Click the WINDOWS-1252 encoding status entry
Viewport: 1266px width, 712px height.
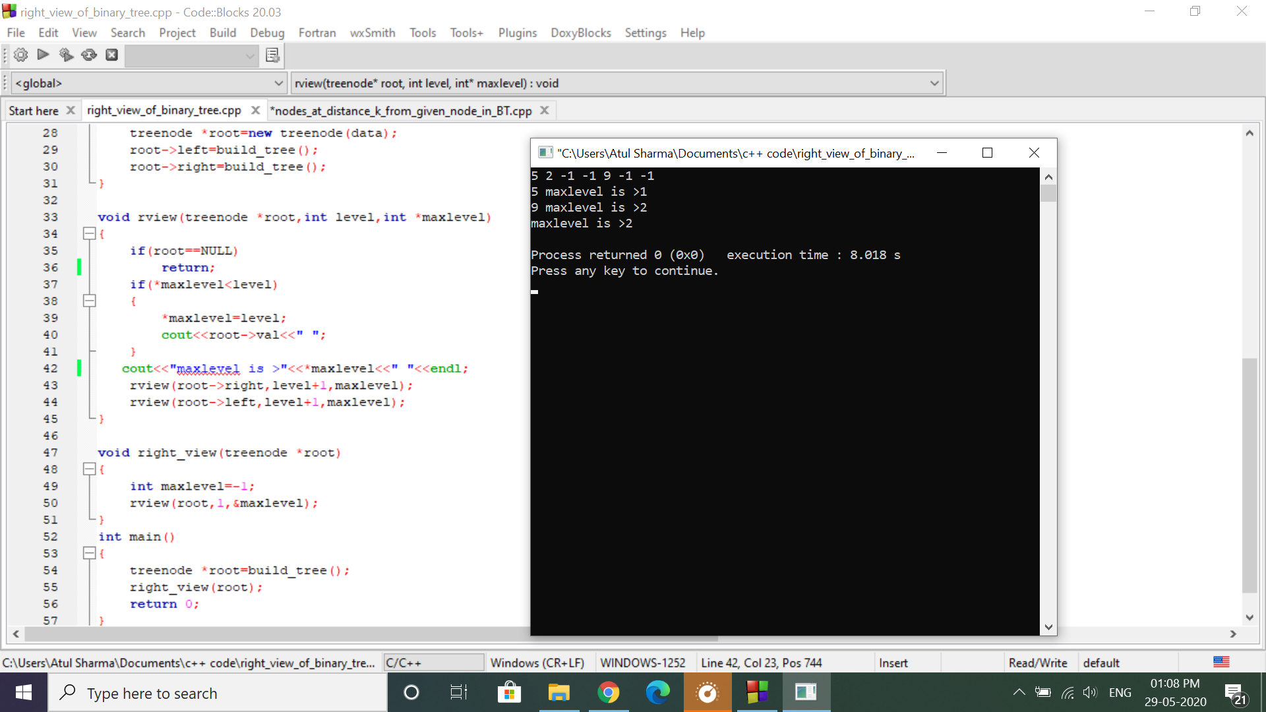643,663
